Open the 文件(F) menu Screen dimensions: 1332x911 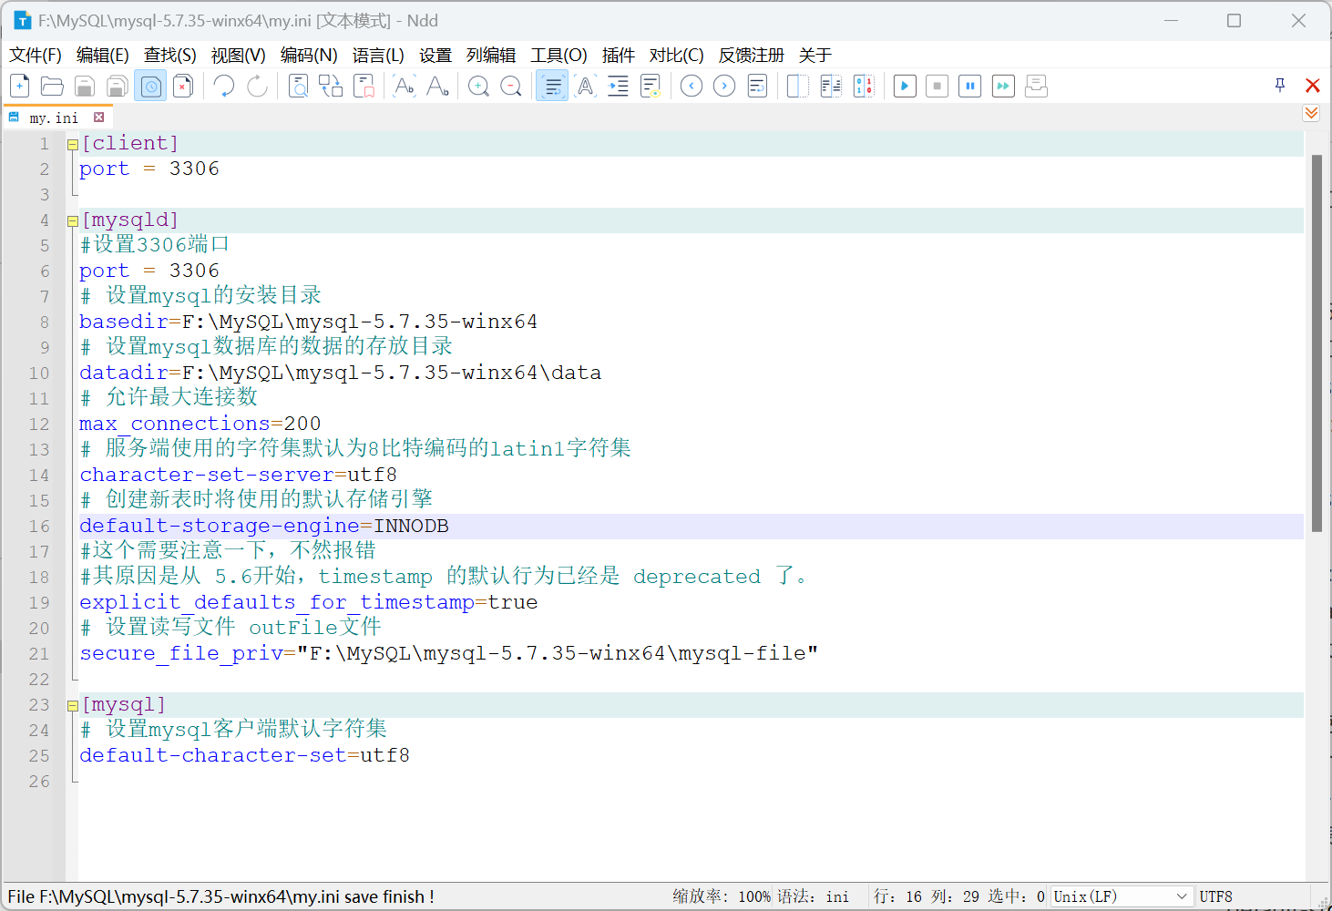tap(36, 56)
